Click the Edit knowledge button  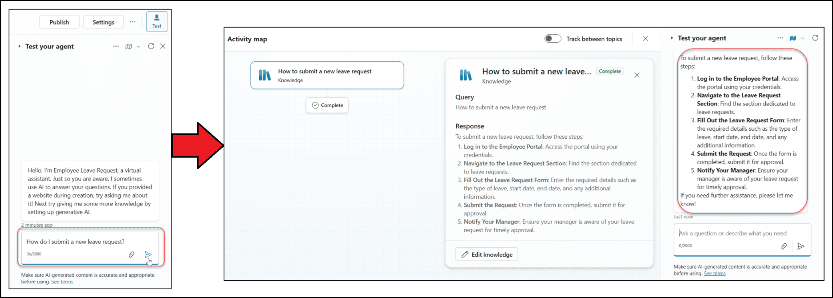click(487, 254)
